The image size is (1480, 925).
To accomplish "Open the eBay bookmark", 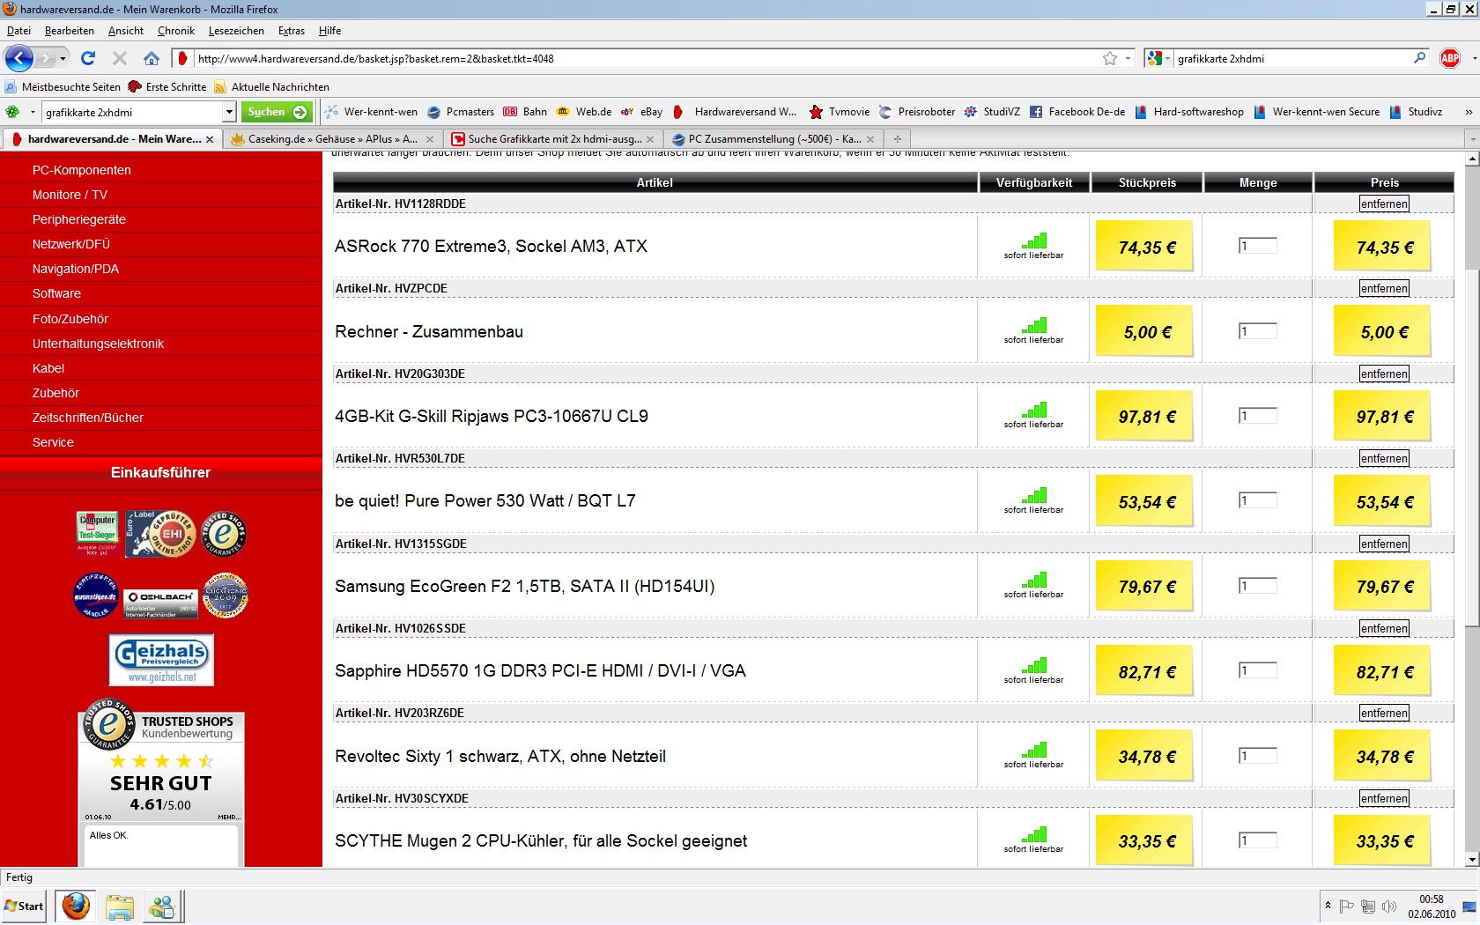I will [x=641, y=112].
